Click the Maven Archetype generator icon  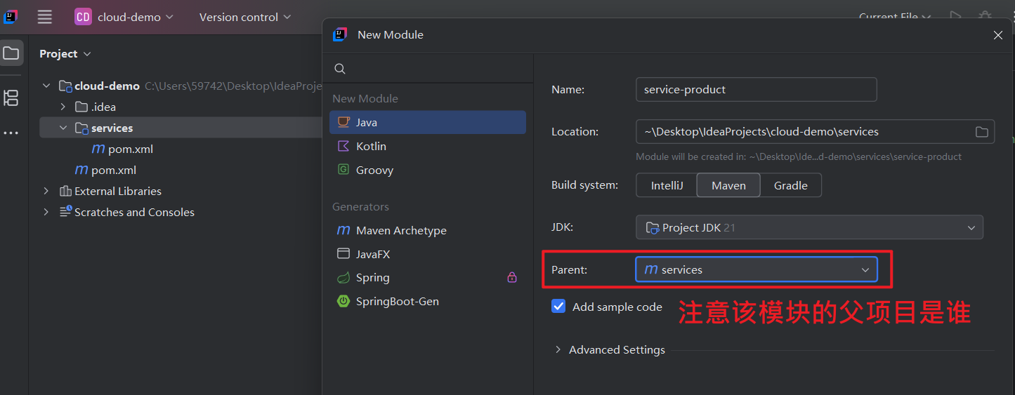(x=343, y=230)
